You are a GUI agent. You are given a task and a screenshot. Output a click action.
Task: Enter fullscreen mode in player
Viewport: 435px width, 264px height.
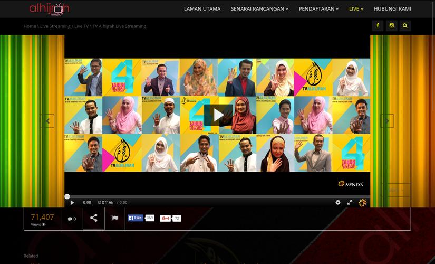click(x=350, y=202)
